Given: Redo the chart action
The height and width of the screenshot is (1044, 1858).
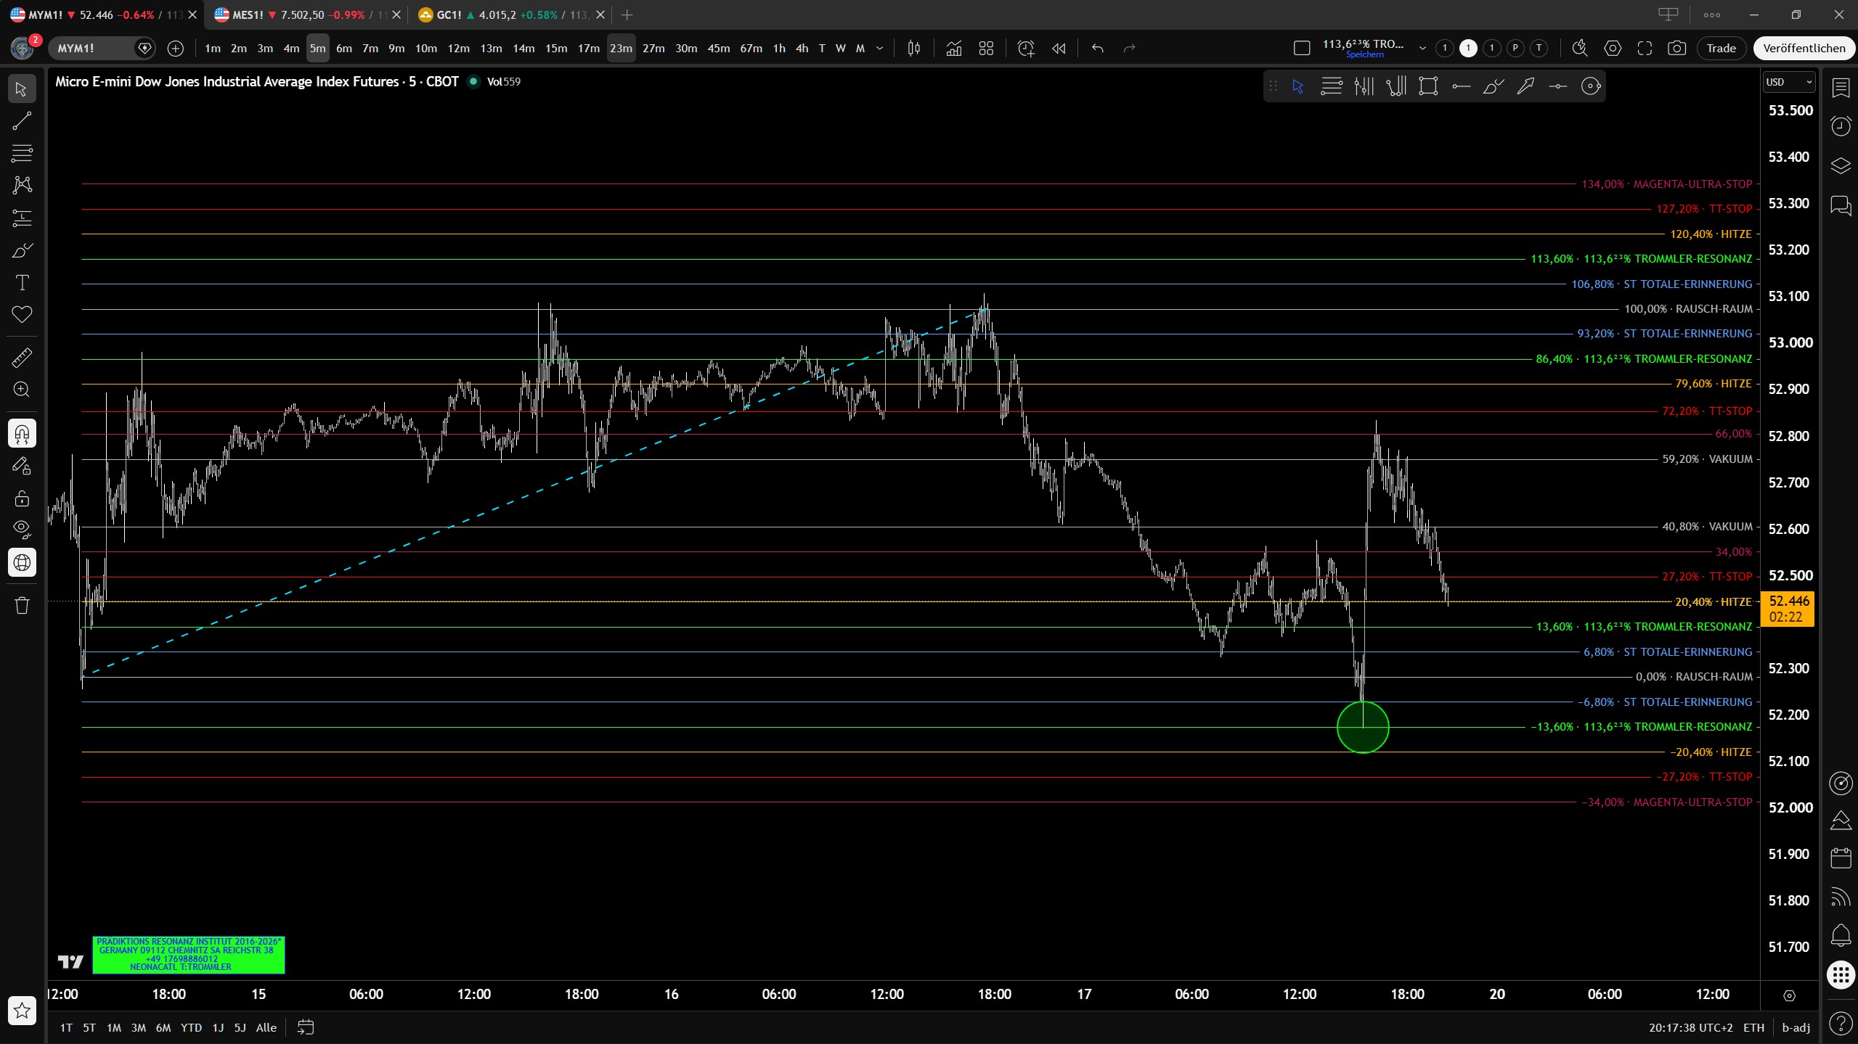Looking at the screenshot, I should tap(1129, 49).
